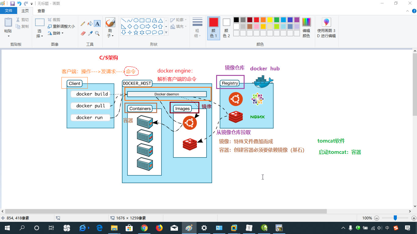Image resolution: width=417 pixels, height=234 pixels.
Task: Select the Pencil tool
Action: 83,23
